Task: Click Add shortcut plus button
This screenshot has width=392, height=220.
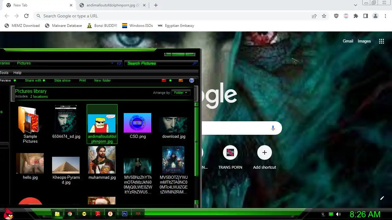Action: click(x=265, y=152)
